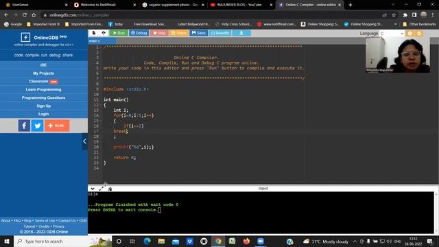The height and width of the screenshot is (247, 439).
Task: Open My Projects in the sidebar
Action: pyautogui.click(x=44, y=73)
